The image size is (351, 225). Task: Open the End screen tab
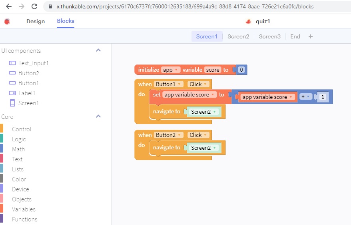tap(295, 36)
